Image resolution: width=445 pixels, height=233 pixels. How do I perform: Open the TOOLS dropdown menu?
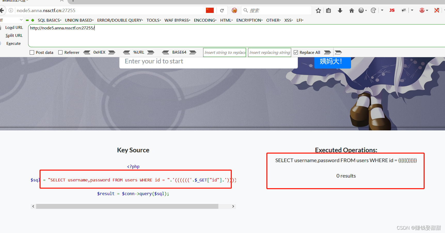click(154, 20)
